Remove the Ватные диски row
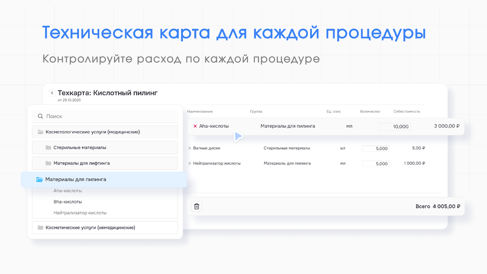Viewport: 487px width, 274px height. click(190, 148)
